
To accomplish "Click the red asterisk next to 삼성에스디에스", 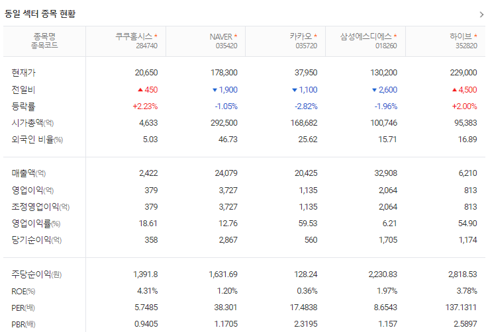I will coord(395,36).
